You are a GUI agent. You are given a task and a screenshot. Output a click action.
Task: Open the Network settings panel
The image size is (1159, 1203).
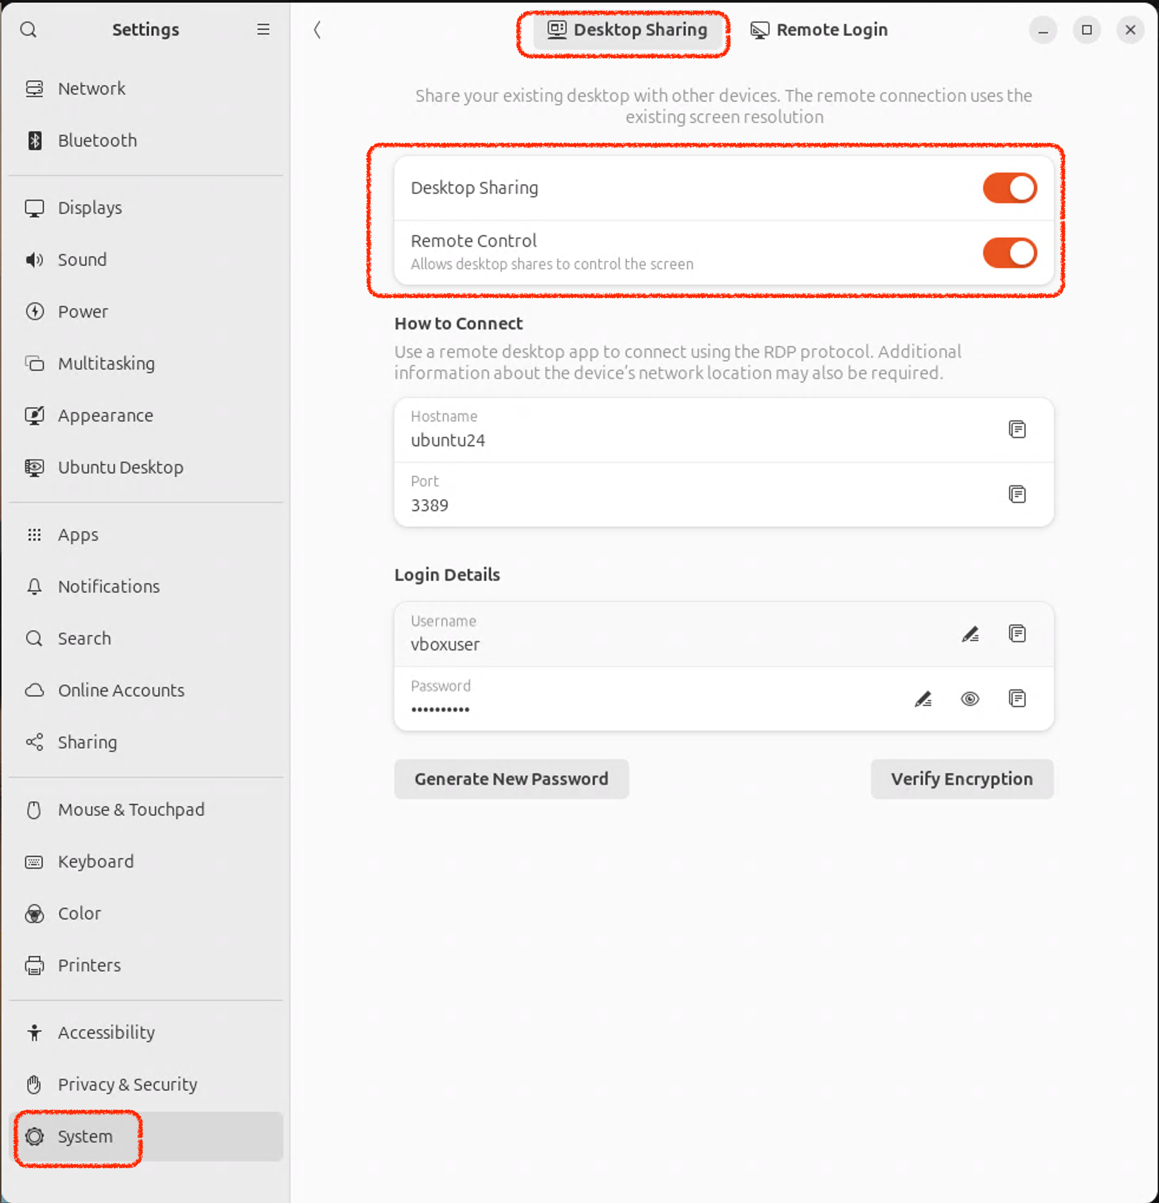tap(91, 89)
